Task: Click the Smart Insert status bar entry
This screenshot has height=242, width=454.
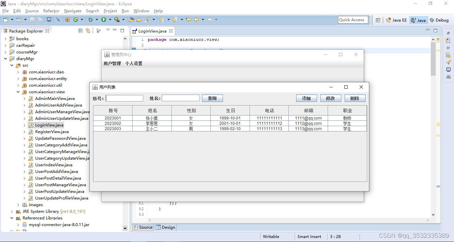Action: click(x=309, y=237)
